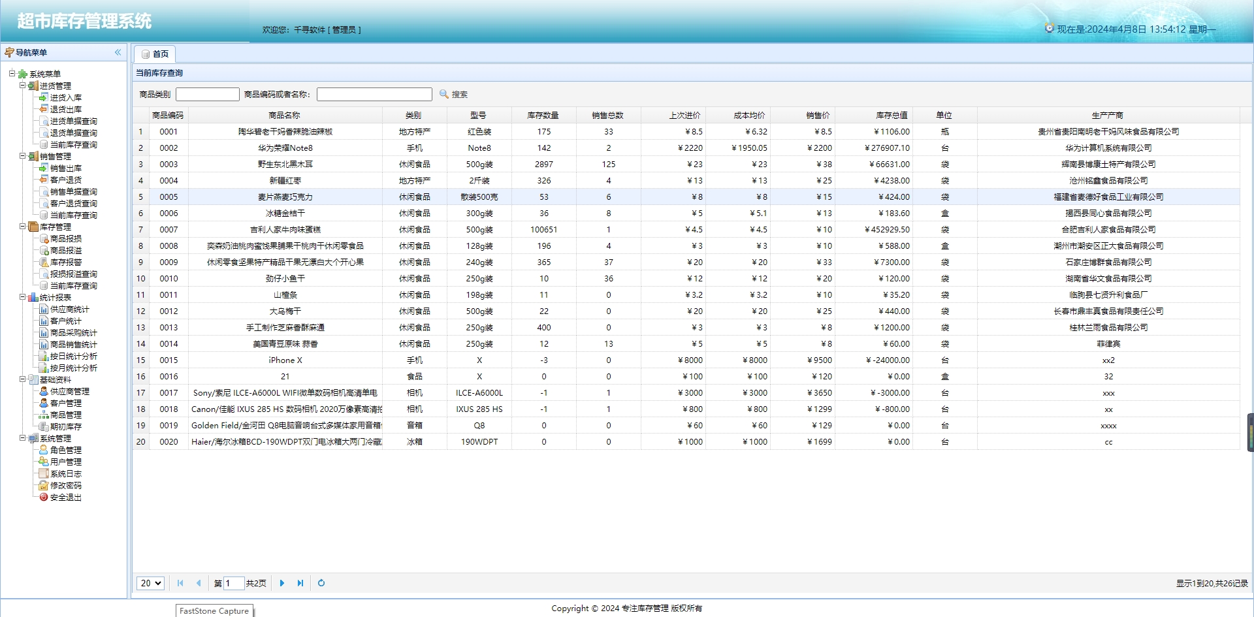This screenshot has height=617, width=1254.
Task: Click the page number input box
Action: [x=234, y=583]
